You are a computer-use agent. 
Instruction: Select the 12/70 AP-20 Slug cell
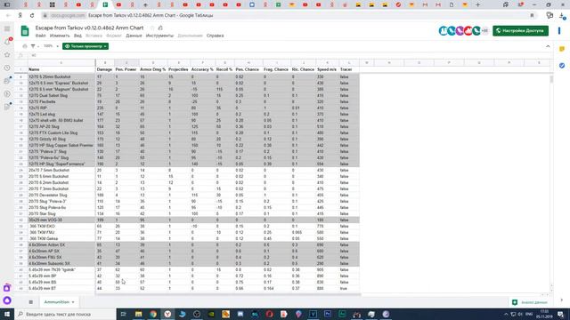tap(61, 126)
